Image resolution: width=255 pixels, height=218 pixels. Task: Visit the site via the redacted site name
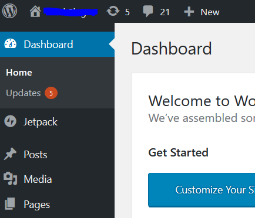[x=71, y=12]
